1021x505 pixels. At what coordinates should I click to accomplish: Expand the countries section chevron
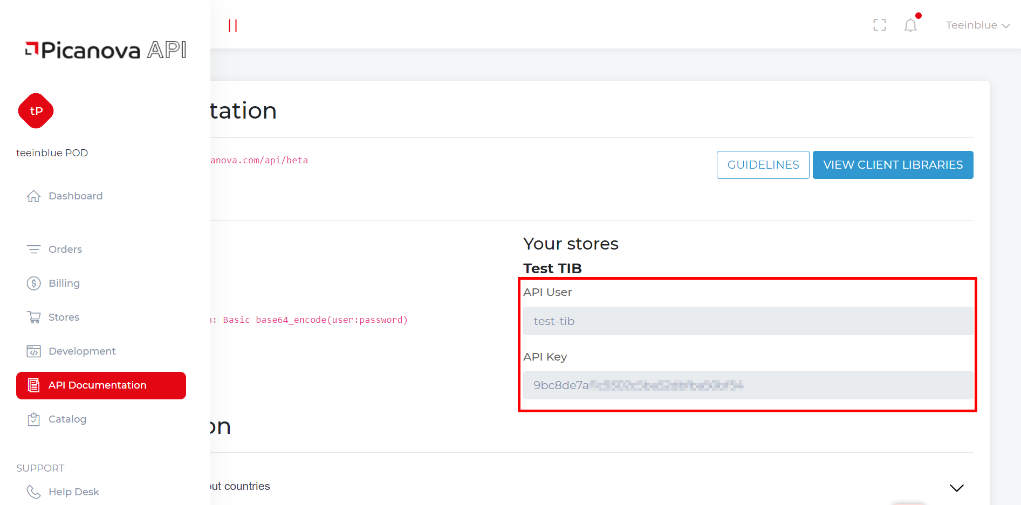[x=957, y=488]
